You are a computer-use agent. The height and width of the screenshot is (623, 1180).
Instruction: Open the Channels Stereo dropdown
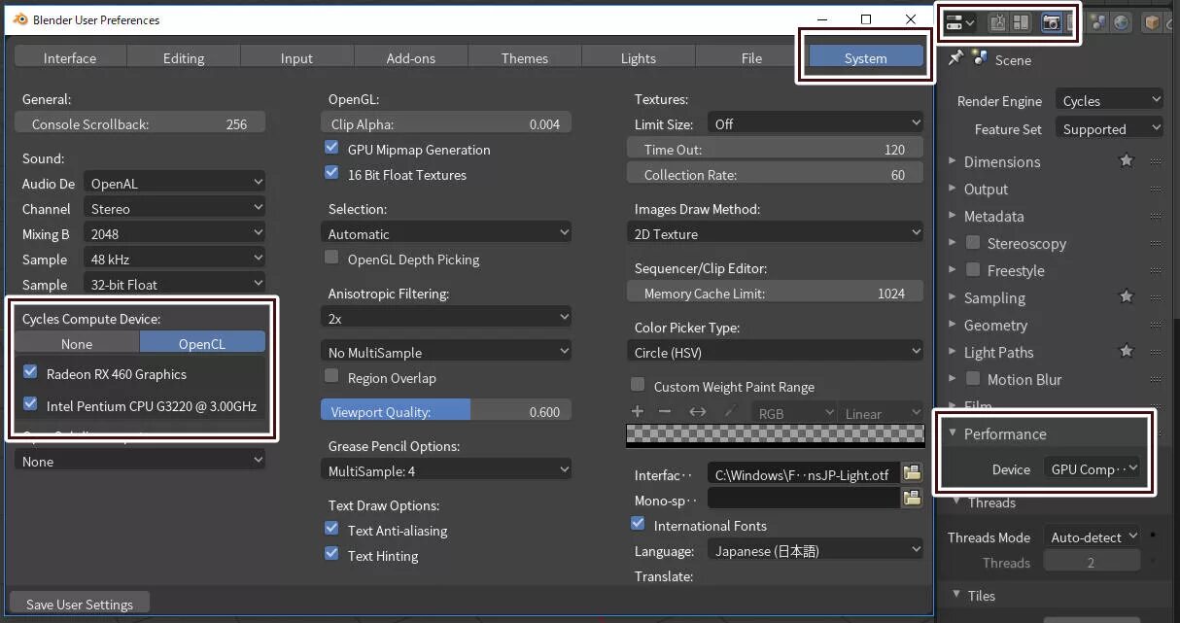point(174,208)
